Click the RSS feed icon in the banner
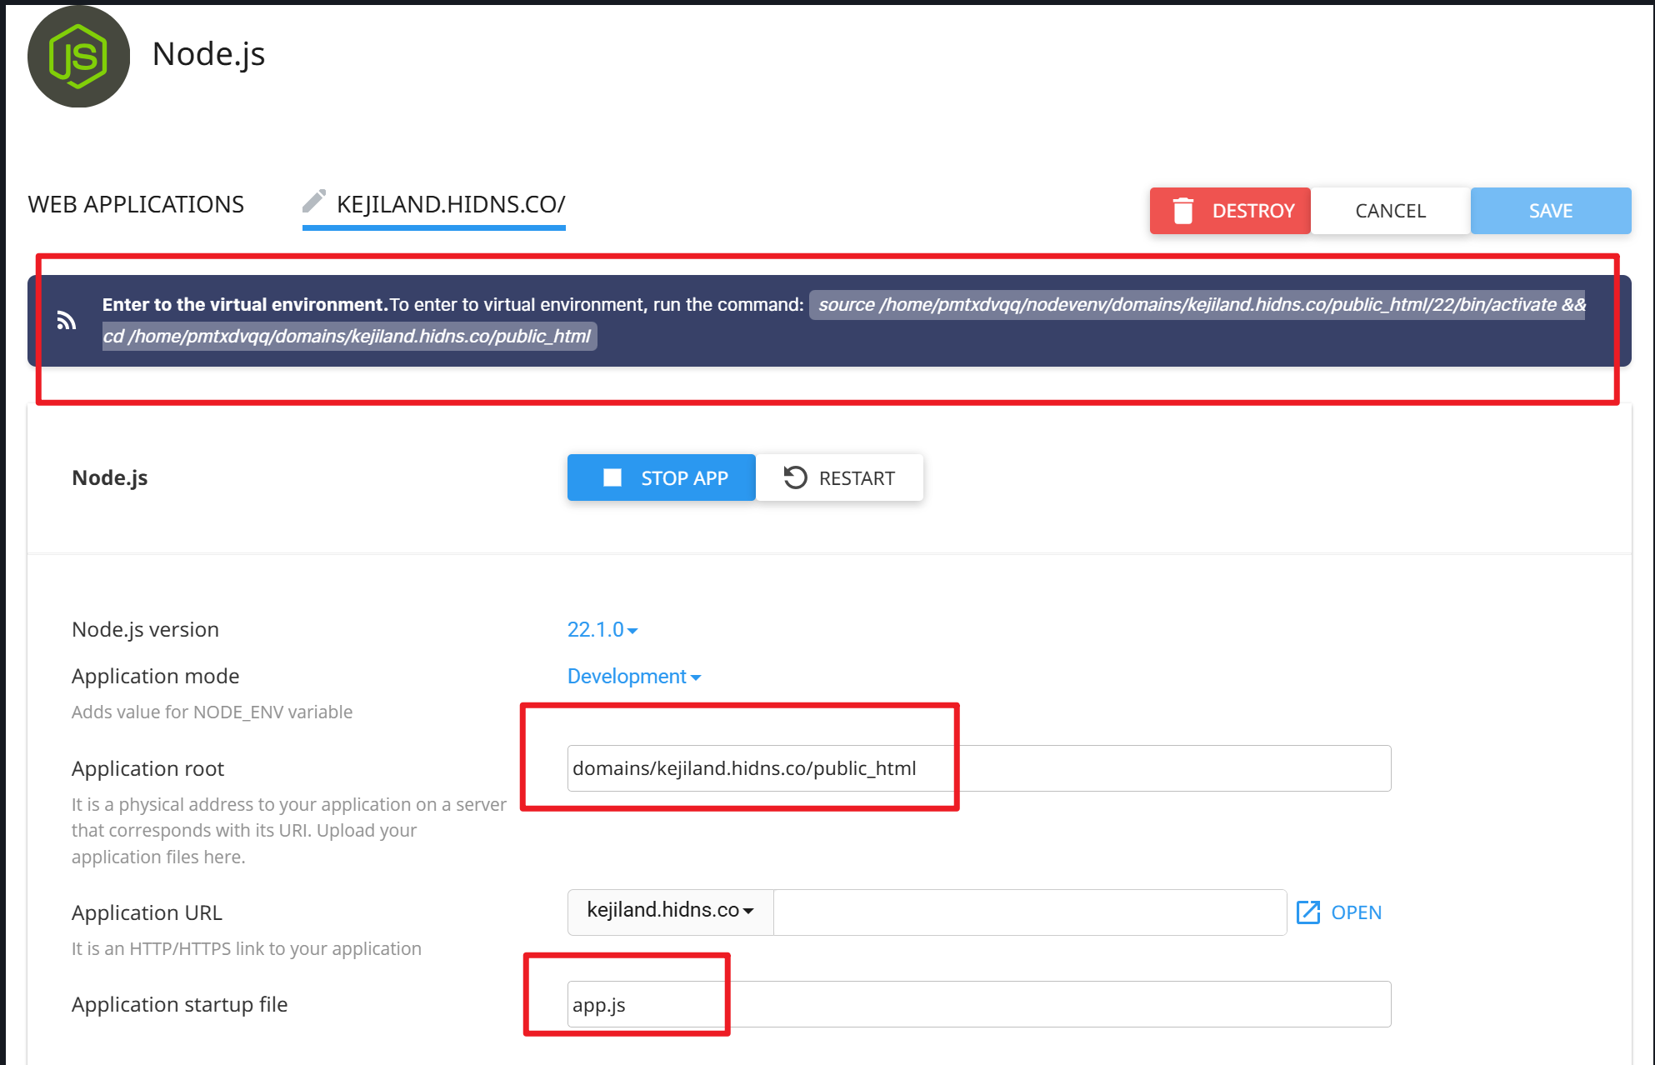Viewport: 1655px width, 1065px height. point(67,320)
